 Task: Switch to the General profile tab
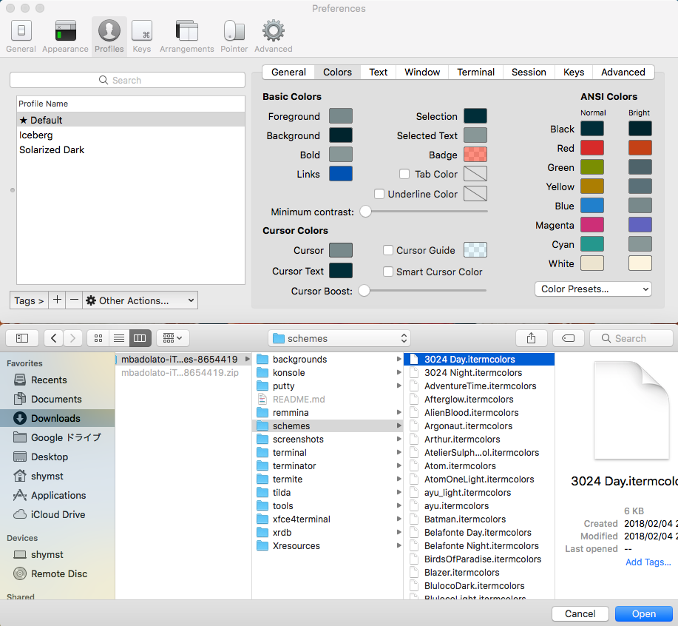288,73
